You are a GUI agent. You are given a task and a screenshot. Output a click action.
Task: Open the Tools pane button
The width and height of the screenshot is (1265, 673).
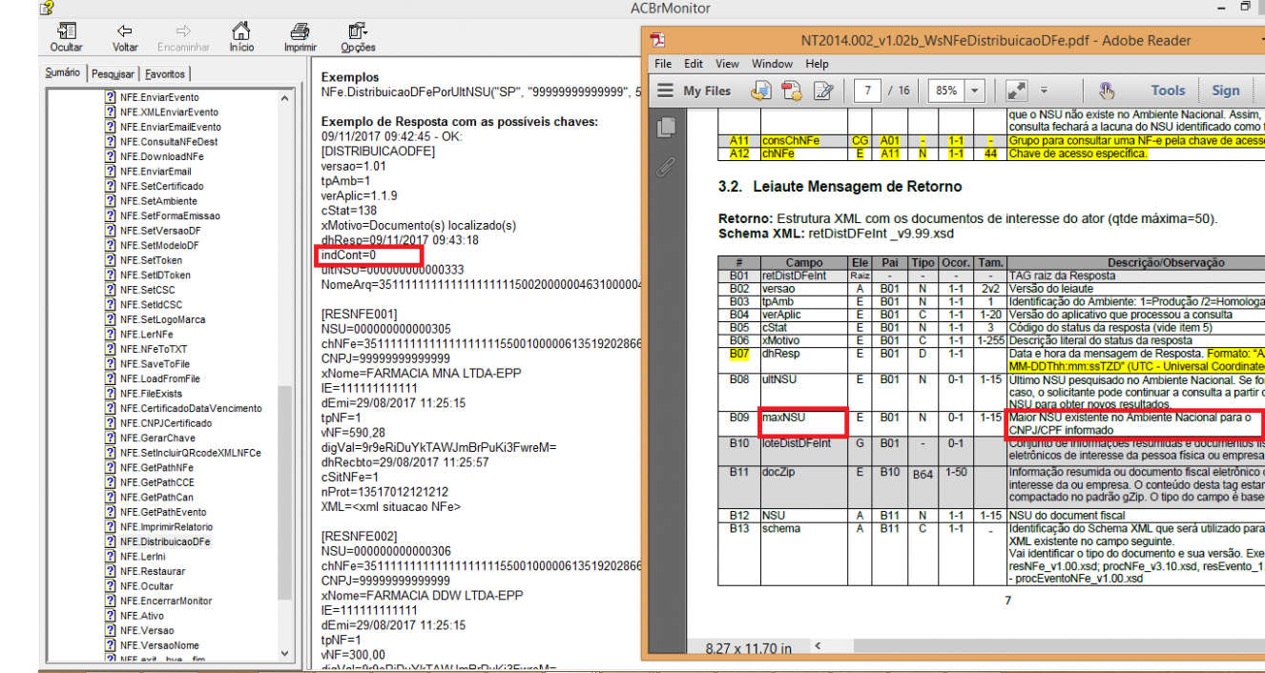point(1168,91)
